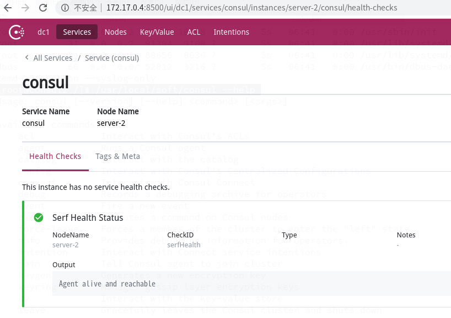Image resolution: width=451 pixels, height=318 pixels.
Task: Click the site info icon in address bar
Action: click(x=65, y=8)
